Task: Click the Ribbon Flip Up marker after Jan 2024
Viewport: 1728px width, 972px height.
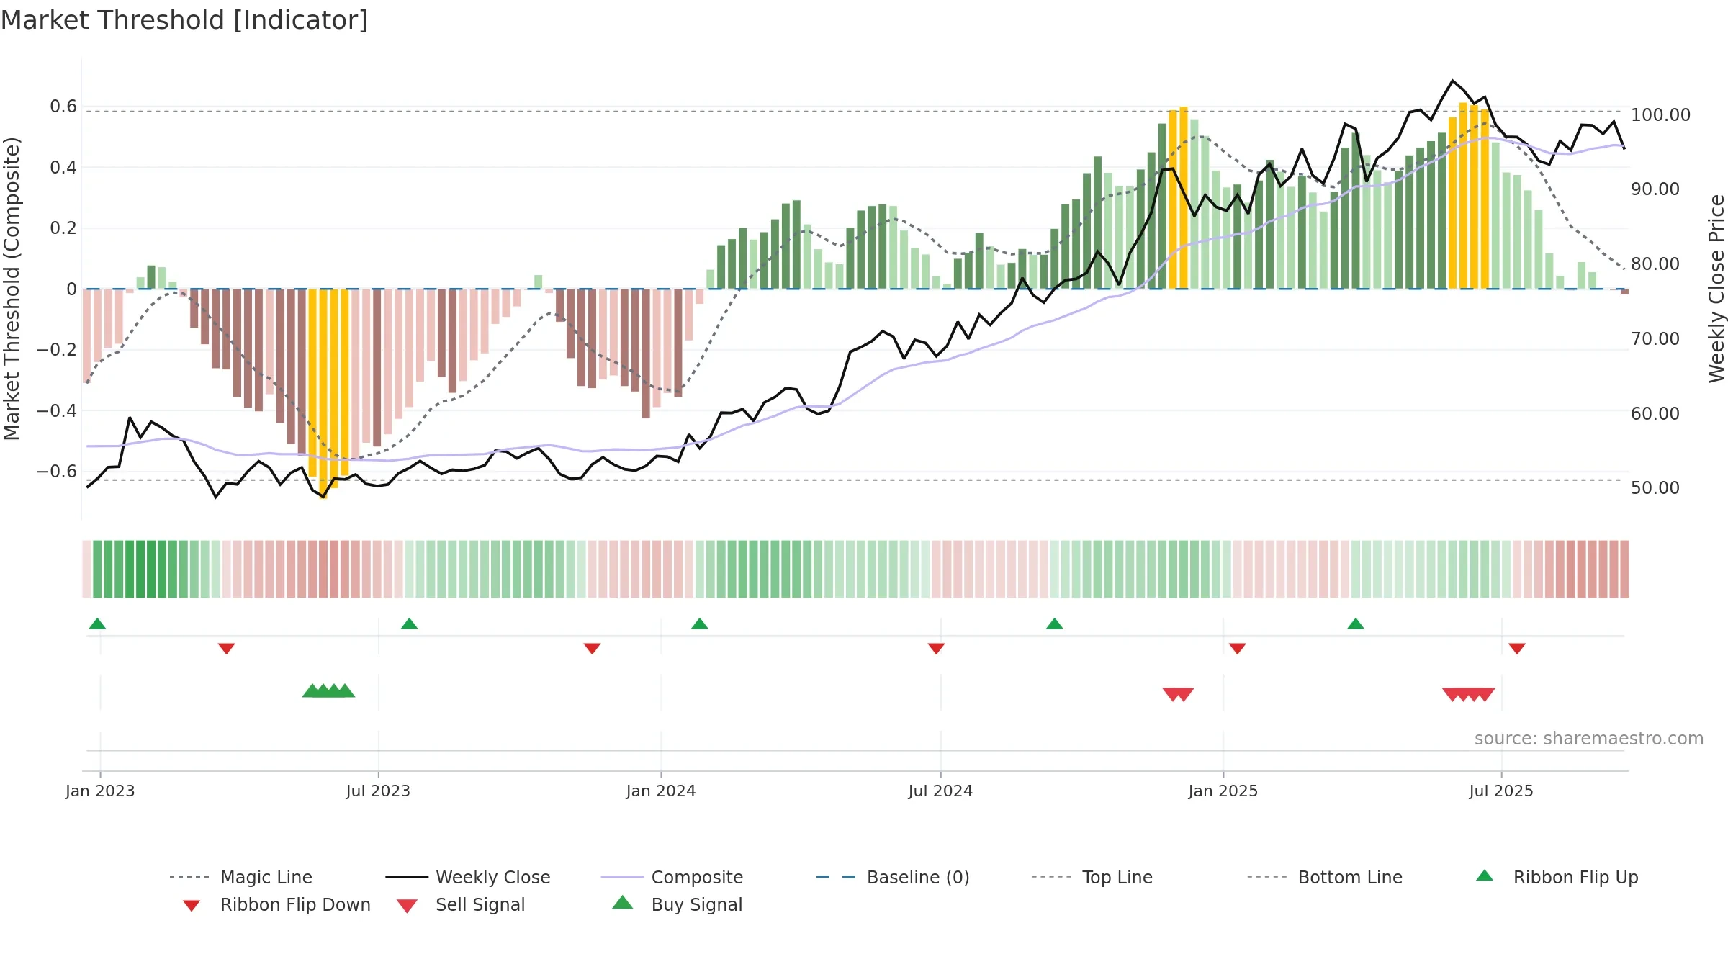Action: 699,624
